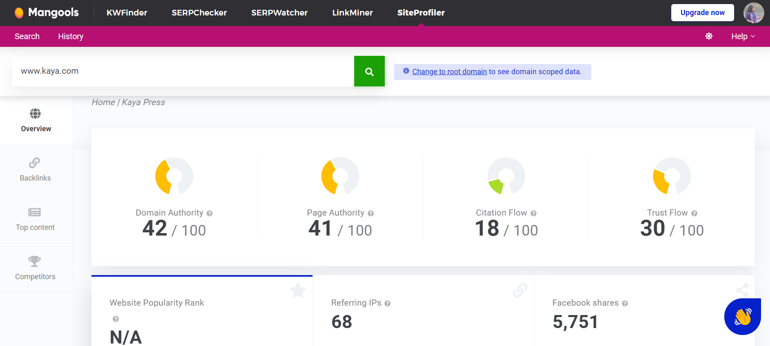This screenshot has width=770, height=346.
Task: Click Referring IPs help question icon
Action: [x=387, y=303]
